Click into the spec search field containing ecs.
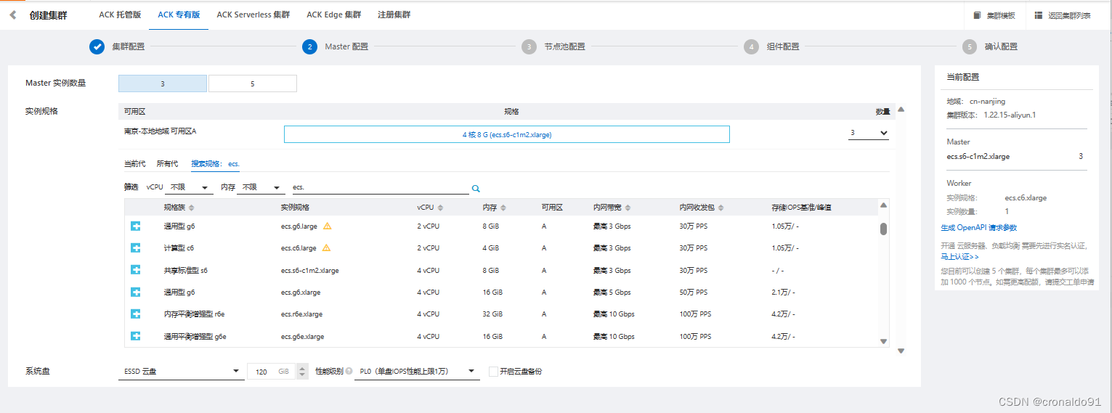Screen dimensions: 1112x413 (381, 187)
